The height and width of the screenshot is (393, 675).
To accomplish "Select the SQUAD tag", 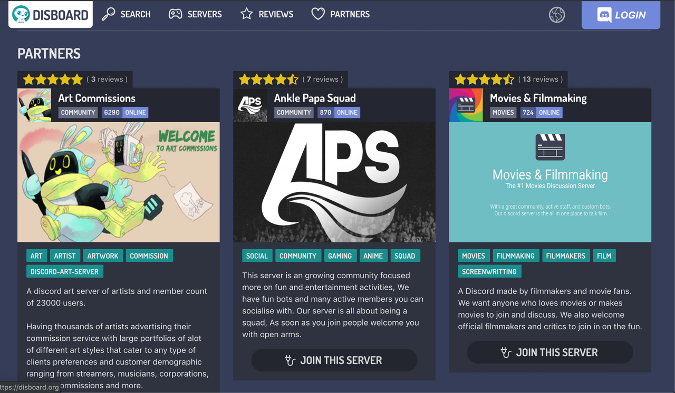I will pos(405,256).
